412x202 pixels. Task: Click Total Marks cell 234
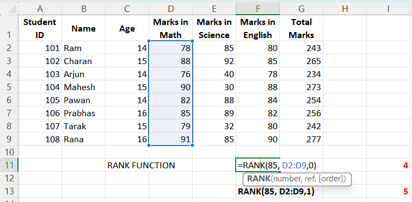[x=302, y=74]
